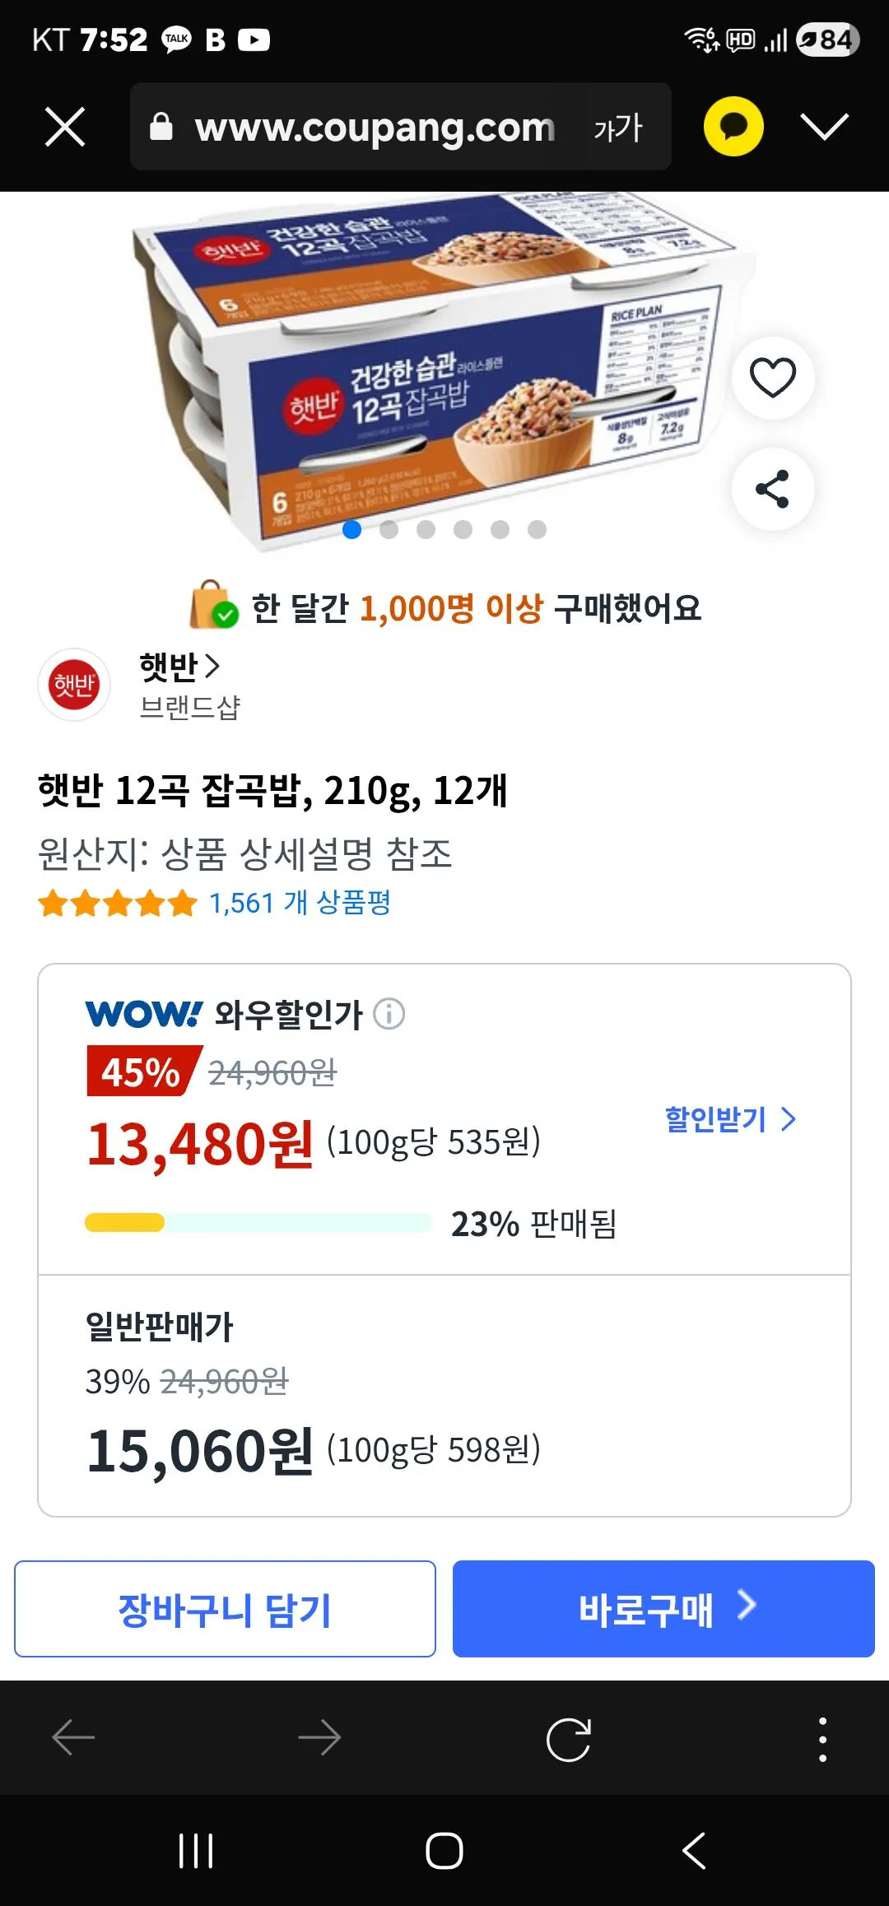This screenshot has width=889, height=1906.
Task: Tap the WOW discount info icon
Action: 389,1014
